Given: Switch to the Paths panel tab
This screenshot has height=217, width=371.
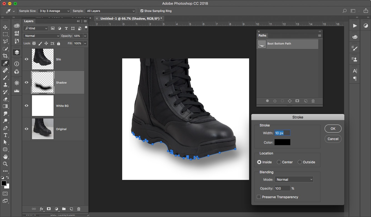Looking at the screenshot, I should click(262, 35).
